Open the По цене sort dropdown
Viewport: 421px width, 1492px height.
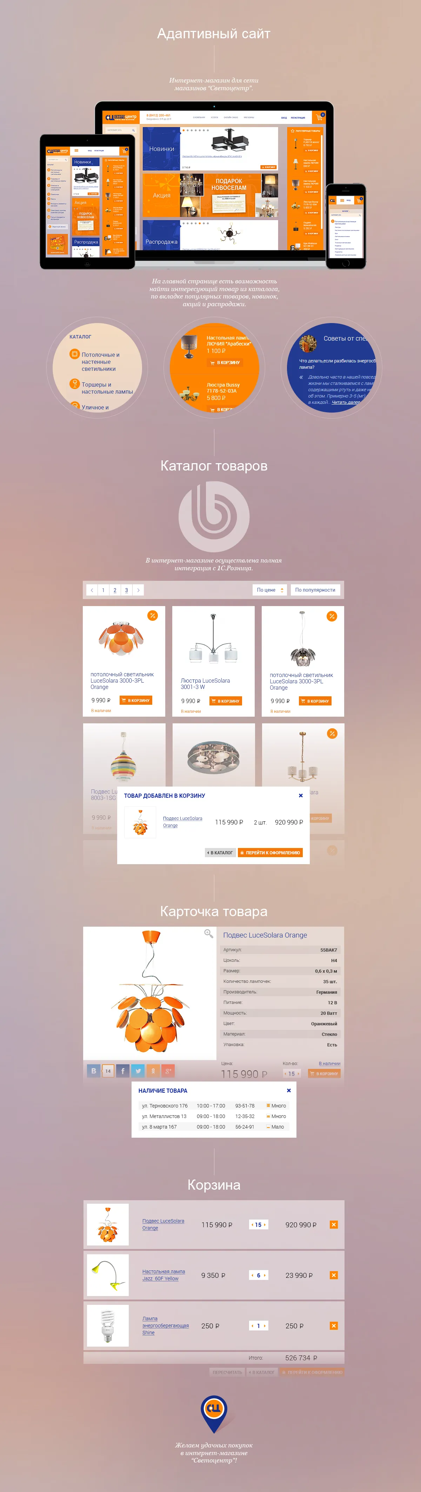270,590
